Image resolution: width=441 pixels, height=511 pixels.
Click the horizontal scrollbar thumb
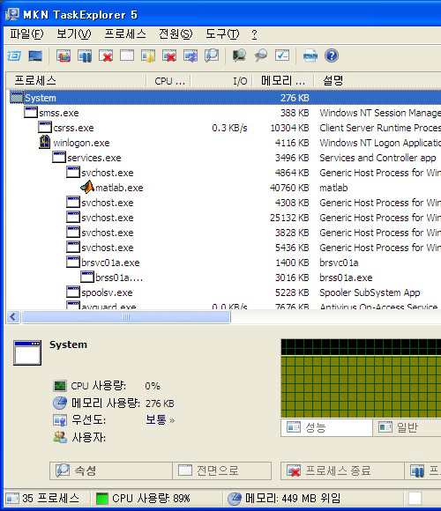coord(126,316)
